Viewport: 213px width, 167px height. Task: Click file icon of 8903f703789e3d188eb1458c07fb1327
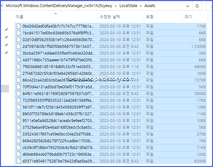(19, 114)
